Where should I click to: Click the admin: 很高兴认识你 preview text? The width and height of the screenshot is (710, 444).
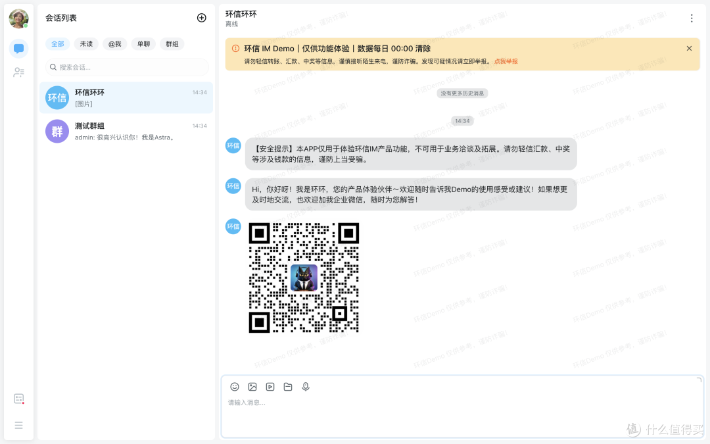(124, 137)
